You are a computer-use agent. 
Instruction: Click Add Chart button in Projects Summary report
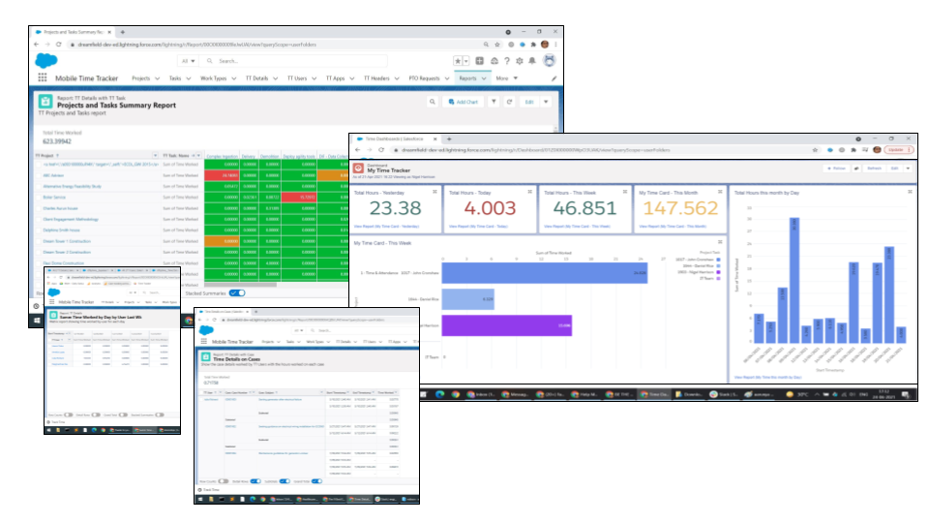pyautogui.click(x=463, y=102)
